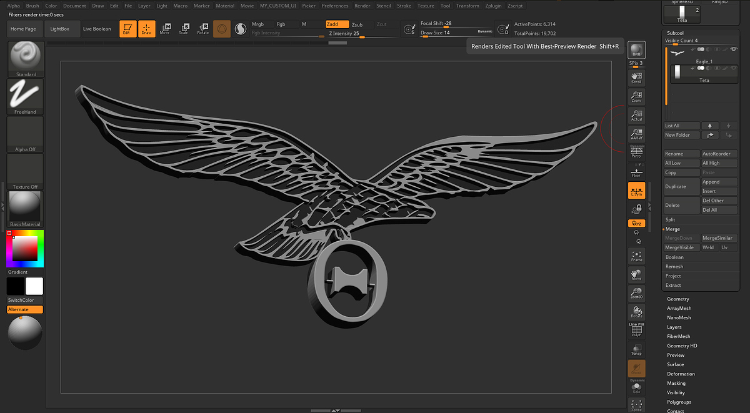Click the curved arrow beside New Folder
750x413 pixels.
tap(711, 135)
